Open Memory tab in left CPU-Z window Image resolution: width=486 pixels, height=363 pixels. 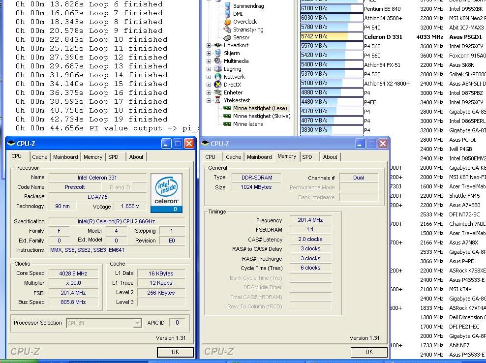click(x=93, y=157)
